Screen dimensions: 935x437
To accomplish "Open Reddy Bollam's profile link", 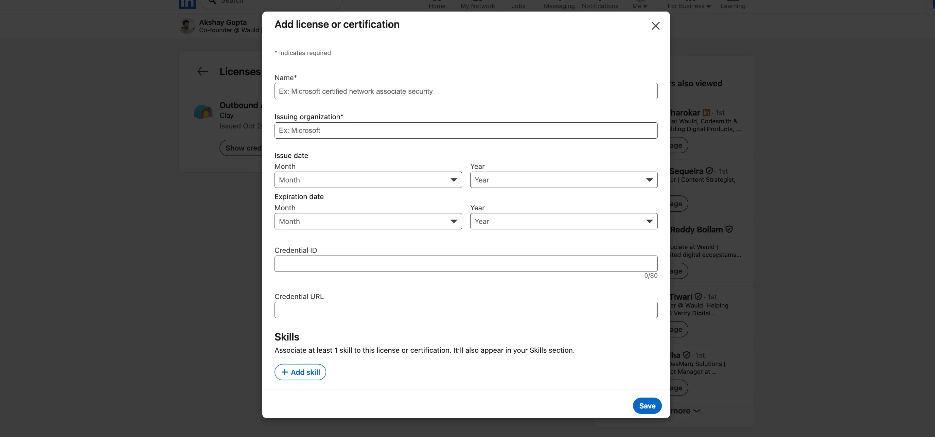I will (x=696, y=229).
